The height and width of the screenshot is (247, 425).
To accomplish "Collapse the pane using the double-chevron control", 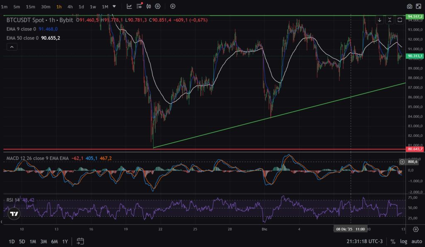I will [x=390, y=19].
